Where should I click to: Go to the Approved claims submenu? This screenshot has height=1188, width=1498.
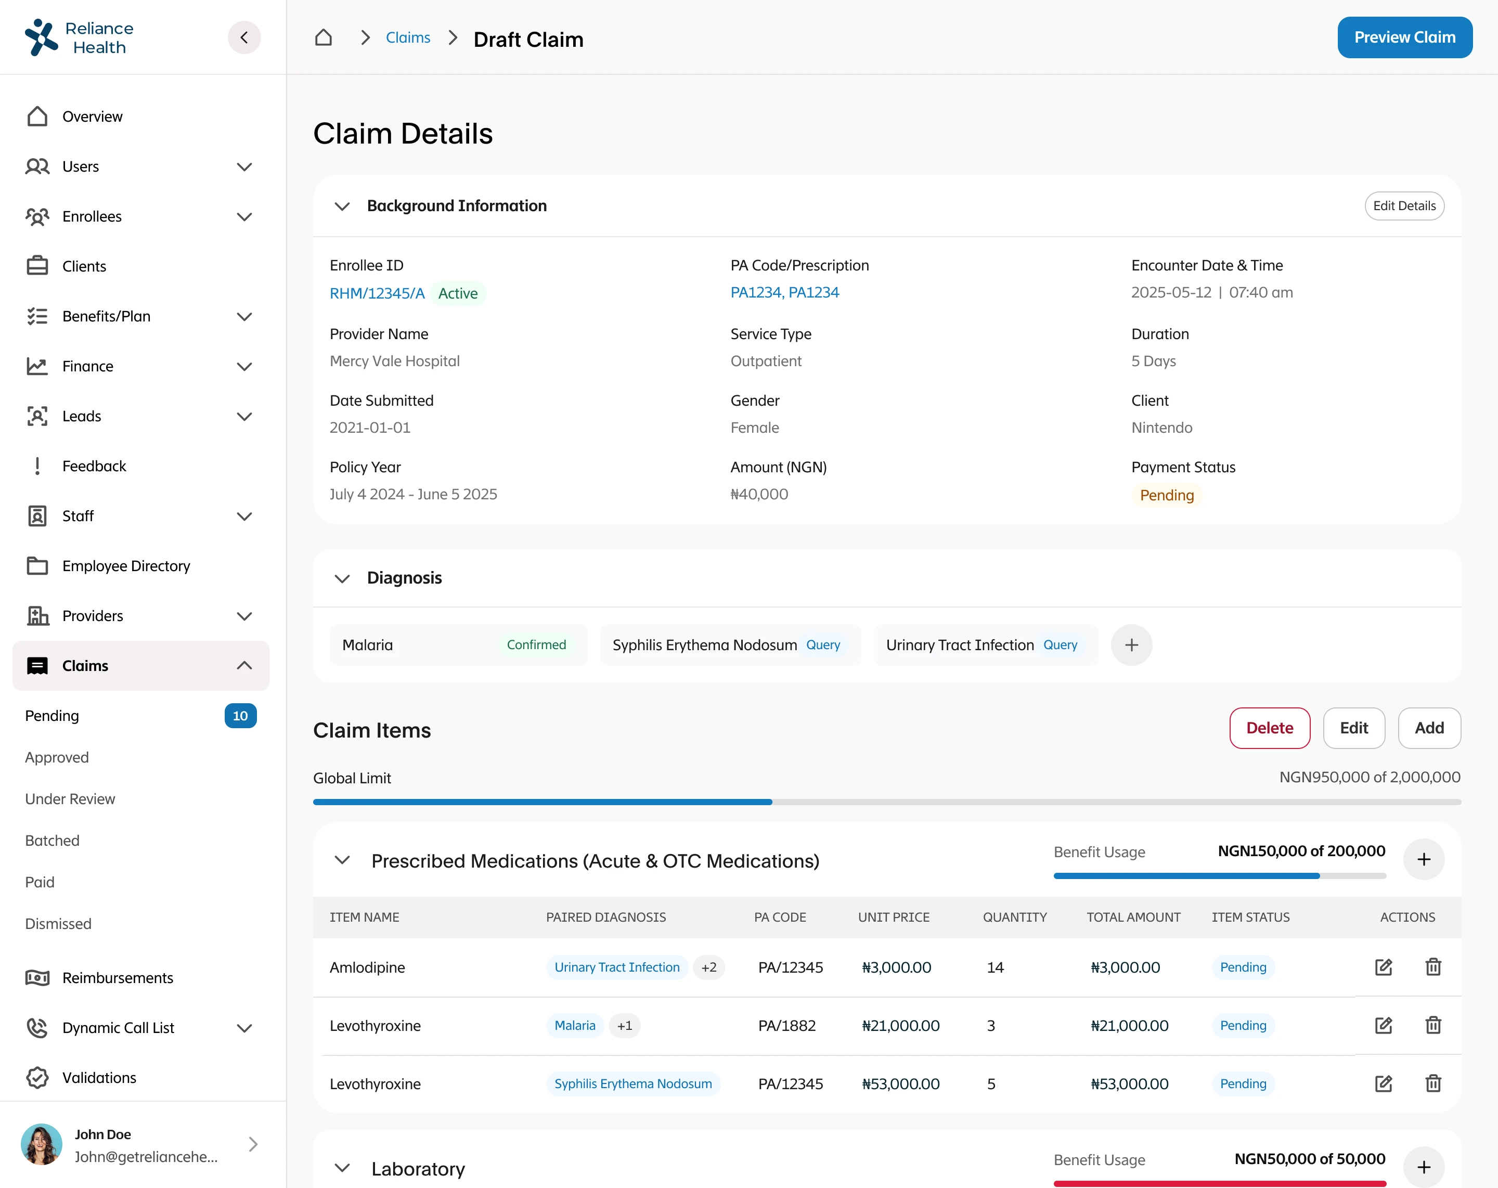(57, 757)
